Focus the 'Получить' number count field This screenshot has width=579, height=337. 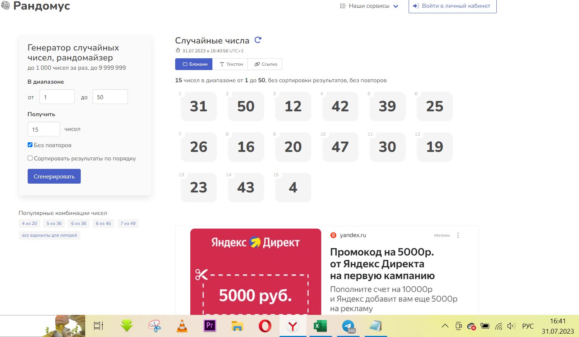pos(44,129)
